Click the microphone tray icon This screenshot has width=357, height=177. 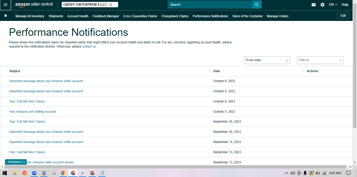point(305,173)
